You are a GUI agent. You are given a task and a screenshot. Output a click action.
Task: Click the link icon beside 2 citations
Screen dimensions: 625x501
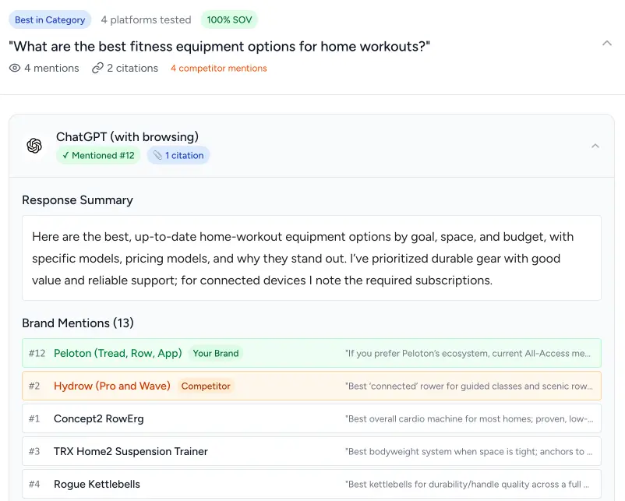(97, 68)
